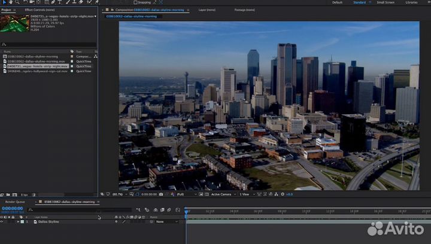Click the timeline current-time playhead
Image resolution: width=431 pixels, height=244 pixels.
(x=186, y=211)
